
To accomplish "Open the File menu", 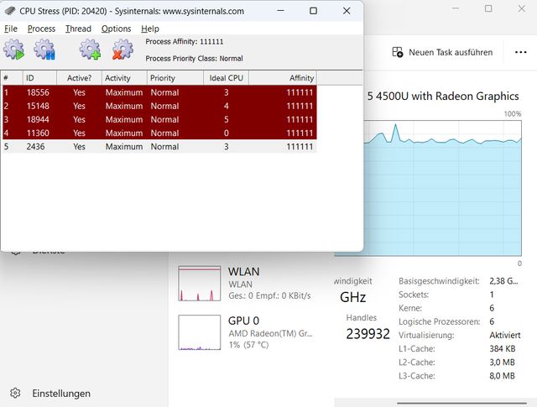I will pos(11,29).
